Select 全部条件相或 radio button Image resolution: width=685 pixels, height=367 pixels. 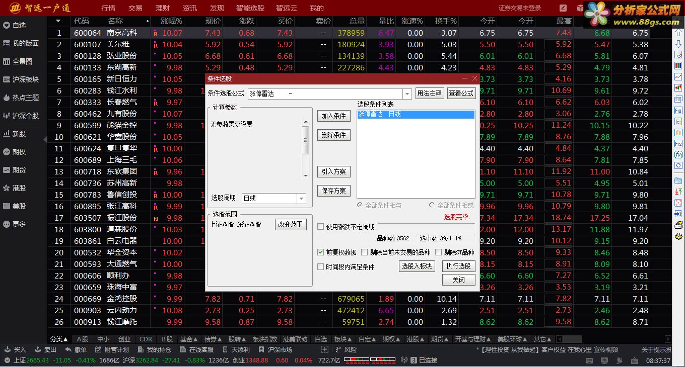pyautogui.click(x=432, y=205)
